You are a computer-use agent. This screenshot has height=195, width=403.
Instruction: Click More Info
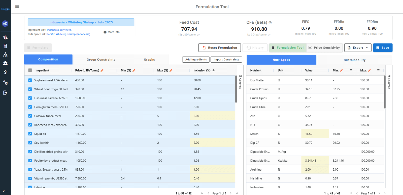pos(112,32)
